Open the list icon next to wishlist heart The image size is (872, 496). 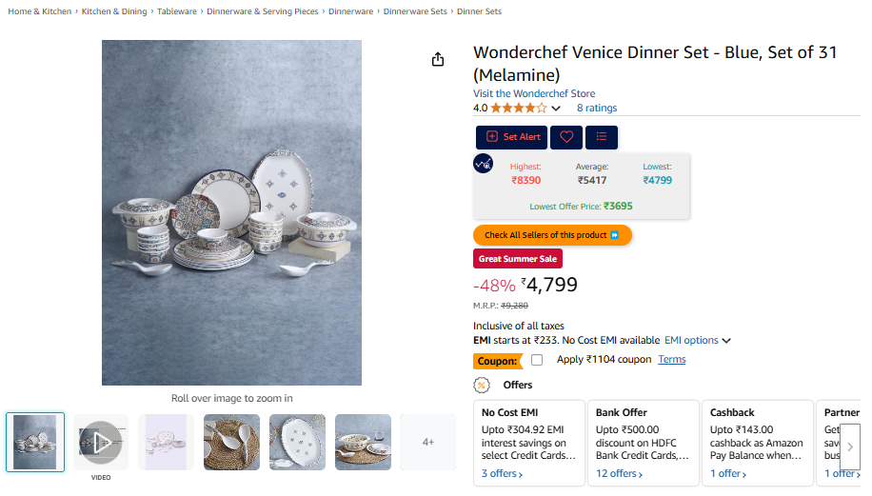(602, 137)
